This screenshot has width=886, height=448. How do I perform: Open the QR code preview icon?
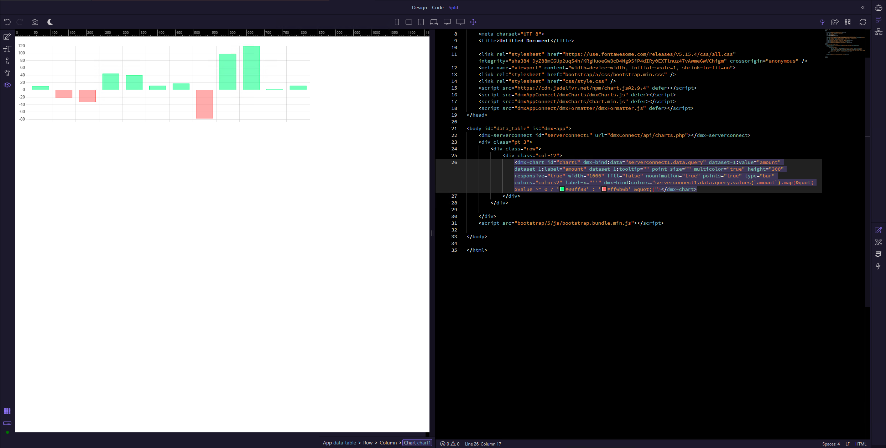[x=848, y=22]
